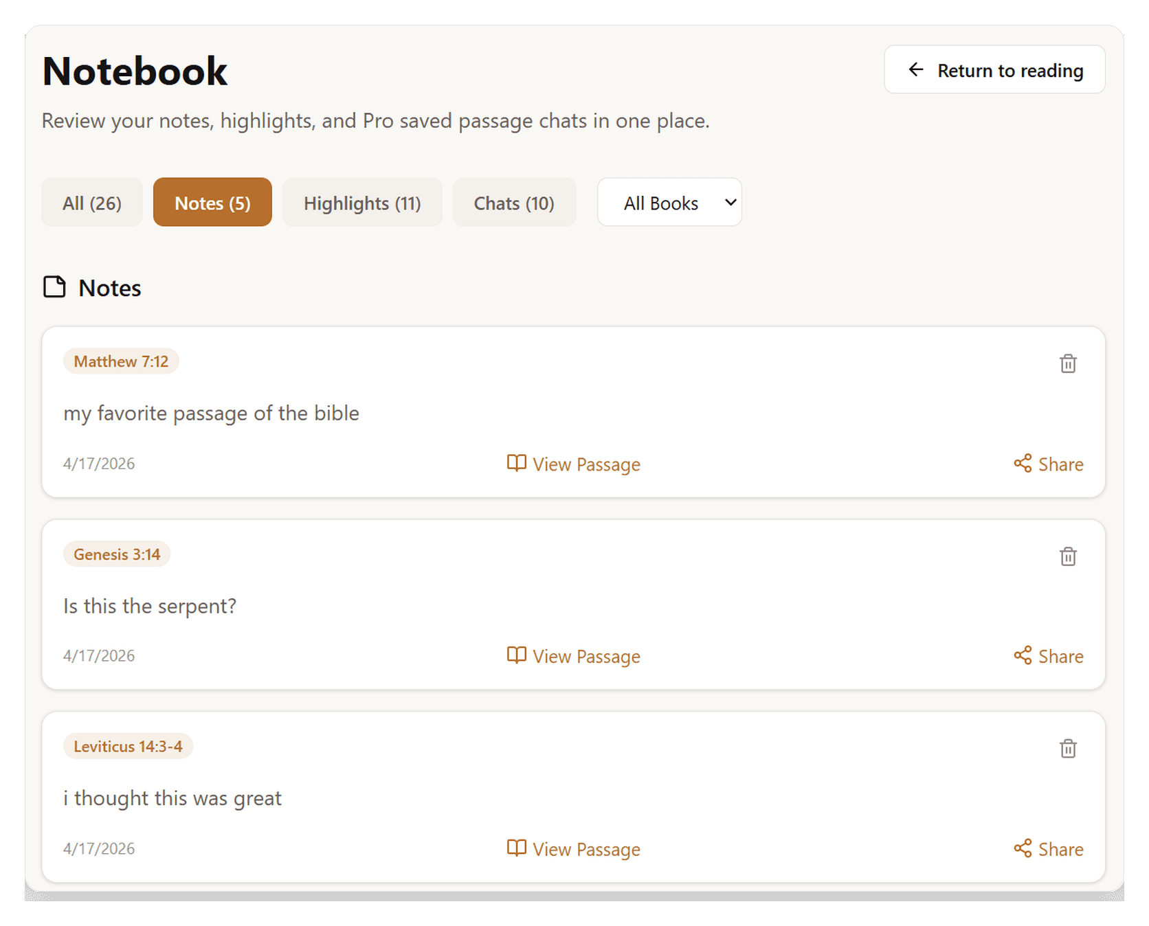Screen dimensions: 1149x926
Task: Delete the Genesis 3:14 note
Action: tap(1068, 556)
